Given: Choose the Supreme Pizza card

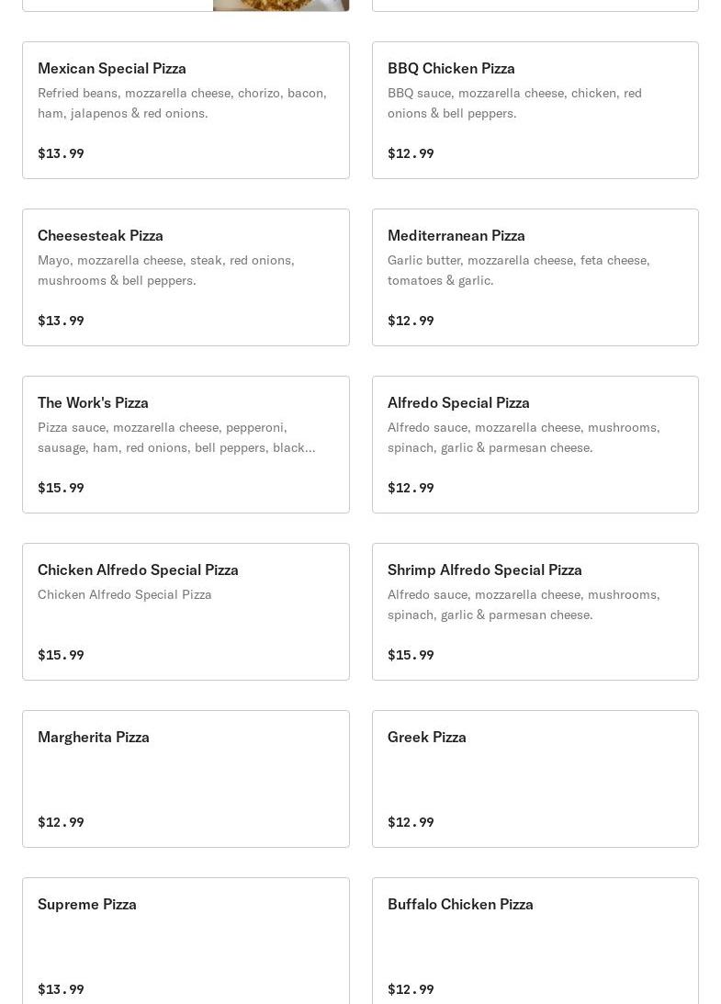Looking at the screenshot, I should tap(186, 944).
